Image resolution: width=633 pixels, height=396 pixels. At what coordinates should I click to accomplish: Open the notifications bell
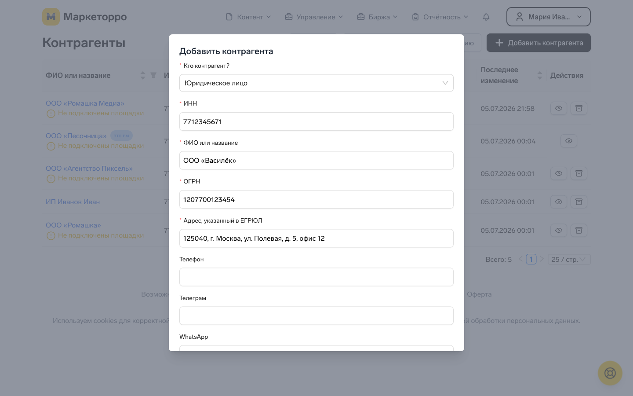(x=486, y=17)
